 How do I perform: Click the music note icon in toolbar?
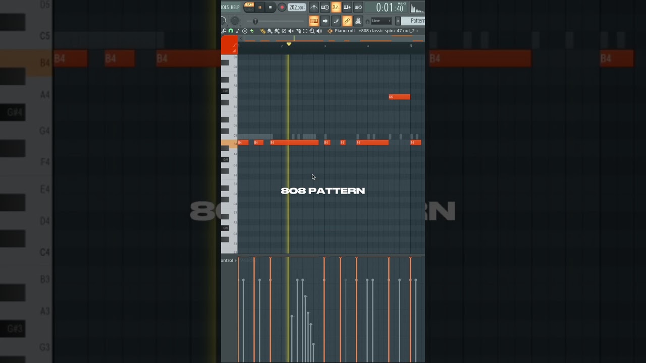pos(238,31)
